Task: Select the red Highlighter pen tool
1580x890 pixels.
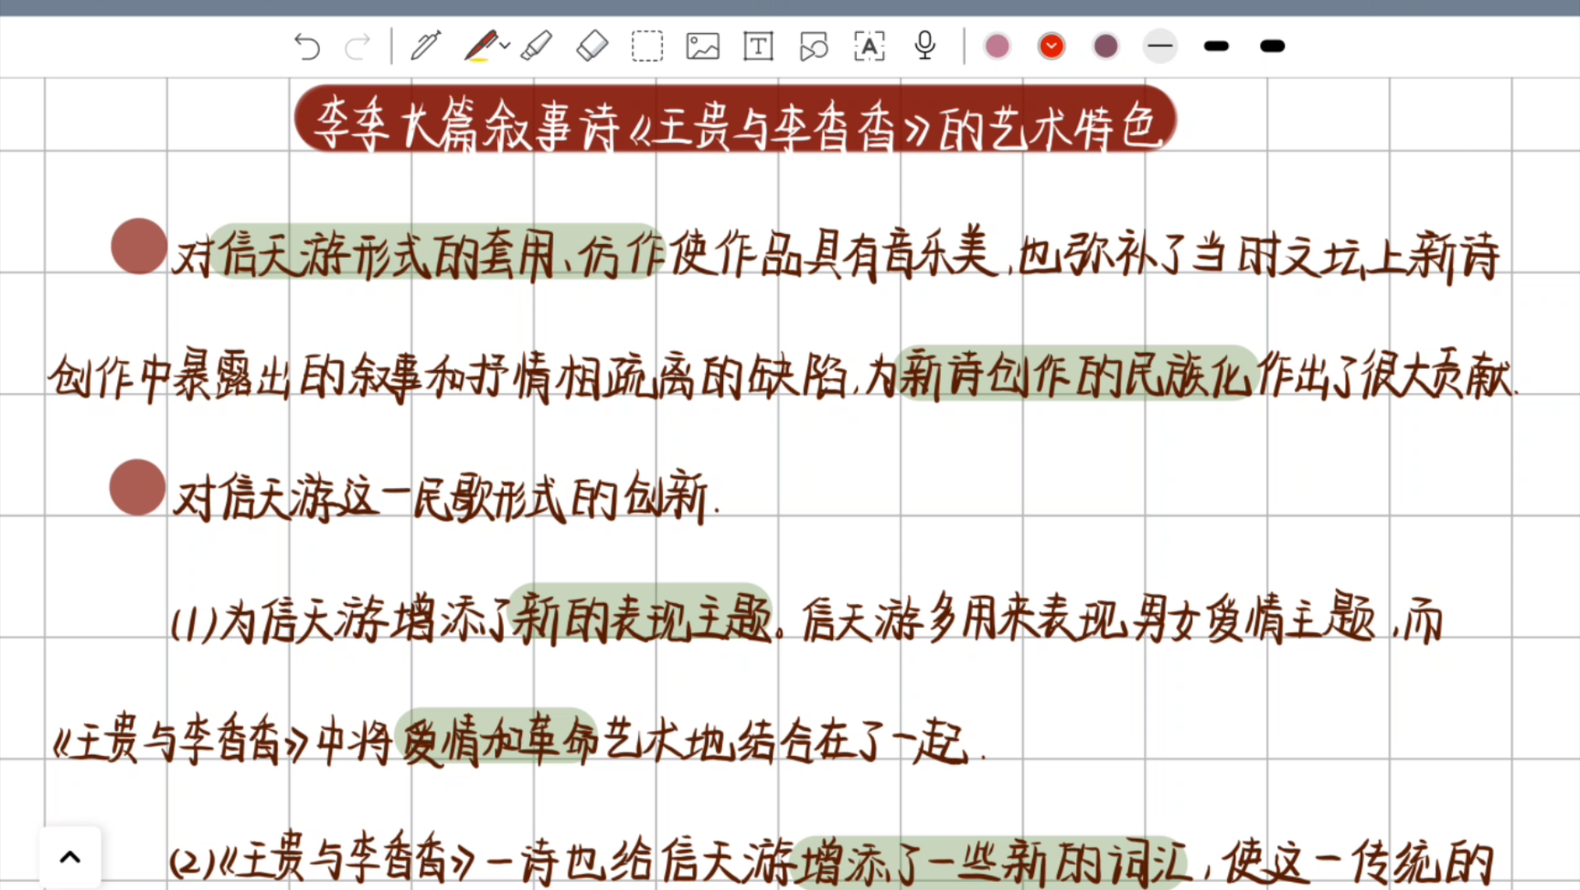Action: tap(481, 46)
